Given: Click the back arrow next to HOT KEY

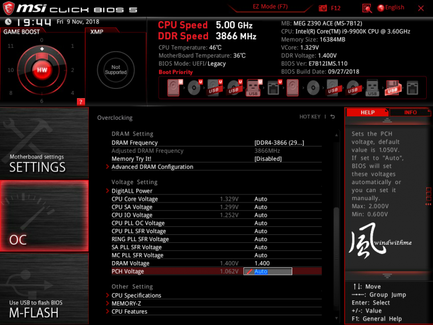Looking at the screenshot, I should (x=333, y=117).
